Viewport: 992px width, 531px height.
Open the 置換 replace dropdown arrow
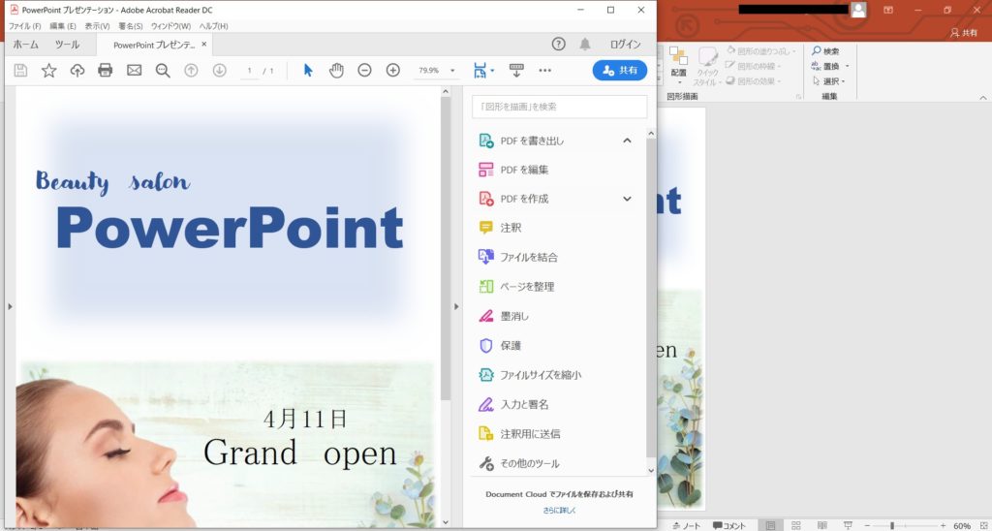tap(847, 66)
